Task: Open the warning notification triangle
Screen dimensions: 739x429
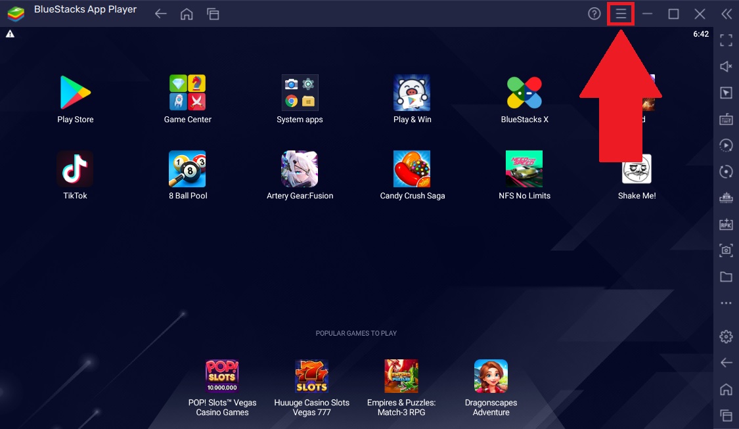Action: 10,33
